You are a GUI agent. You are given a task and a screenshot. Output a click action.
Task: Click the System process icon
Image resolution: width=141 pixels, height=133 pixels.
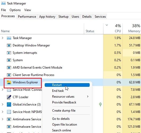[9, 60]
